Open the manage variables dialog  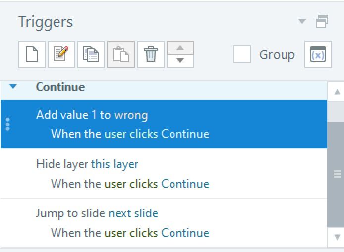(318, 54)
